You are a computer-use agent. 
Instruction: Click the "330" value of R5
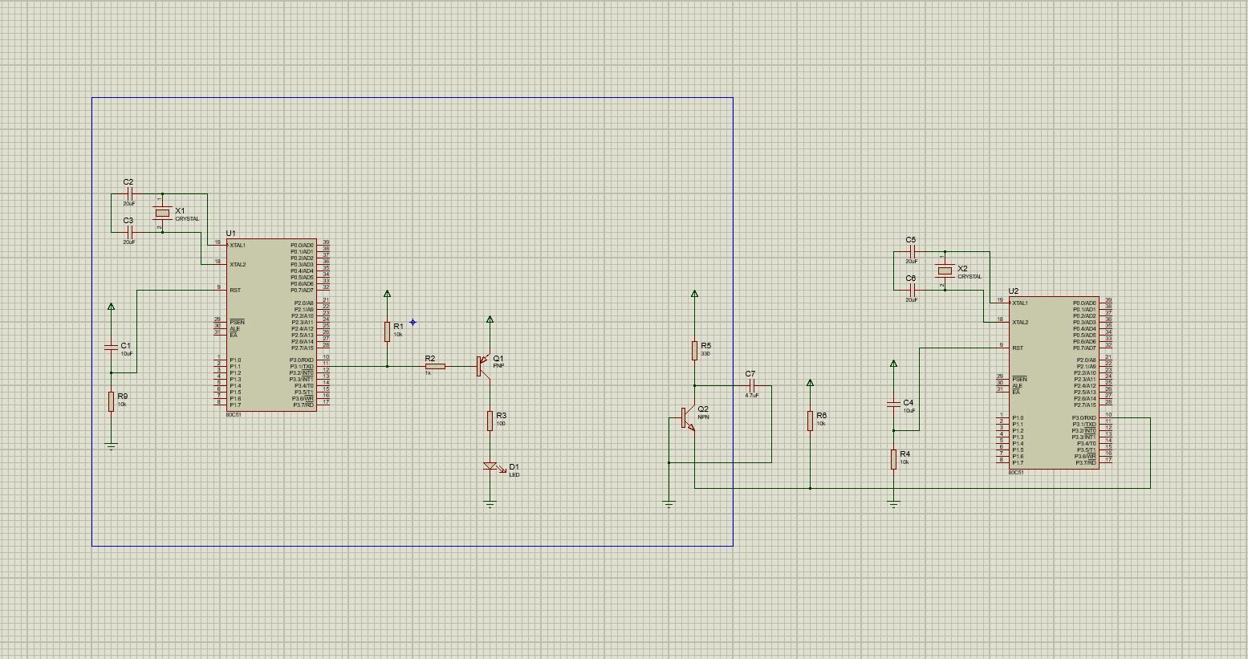705,354
